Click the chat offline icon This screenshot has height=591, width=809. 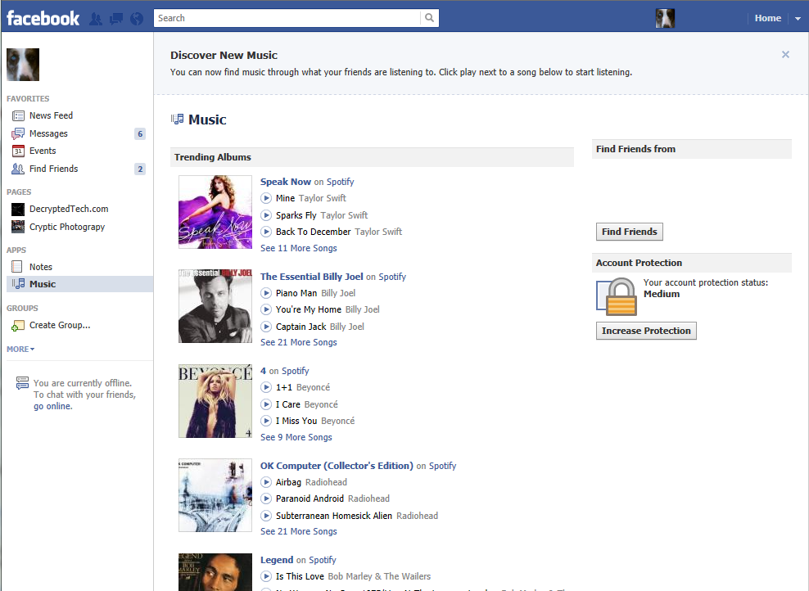[22, 383]
